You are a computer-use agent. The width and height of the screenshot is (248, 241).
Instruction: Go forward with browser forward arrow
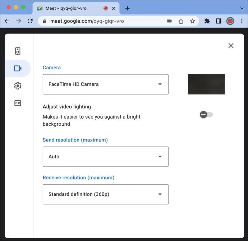[x=18, y=21]
